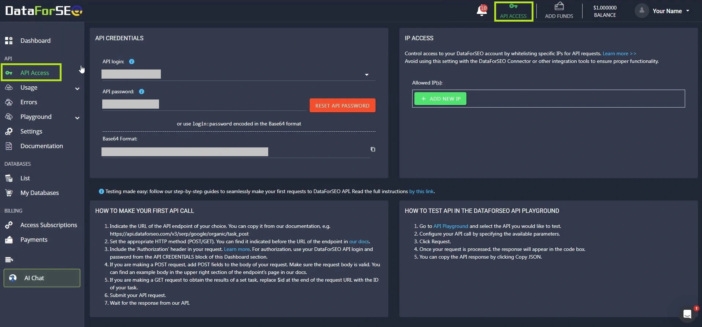The height and width of the screenshot is (327, 702).
Task: Click the Errors cloud icon in sidebar
Action: coord(9,102)
